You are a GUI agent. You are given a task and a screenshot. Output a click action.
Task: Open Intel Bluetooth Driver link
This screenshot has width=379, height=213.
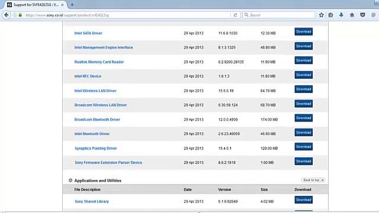tap(92, 134)
